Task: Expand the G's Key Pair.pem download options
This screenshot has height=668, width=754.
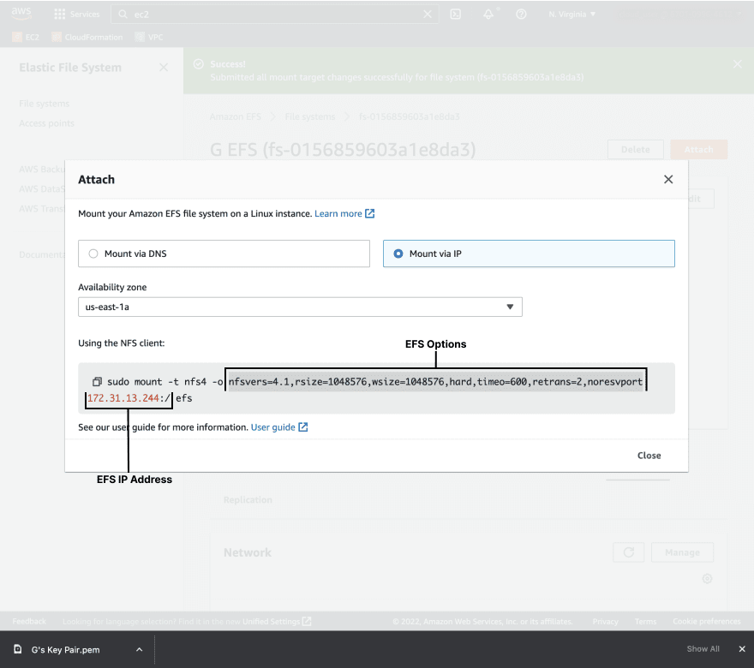Action: [139, 650]
